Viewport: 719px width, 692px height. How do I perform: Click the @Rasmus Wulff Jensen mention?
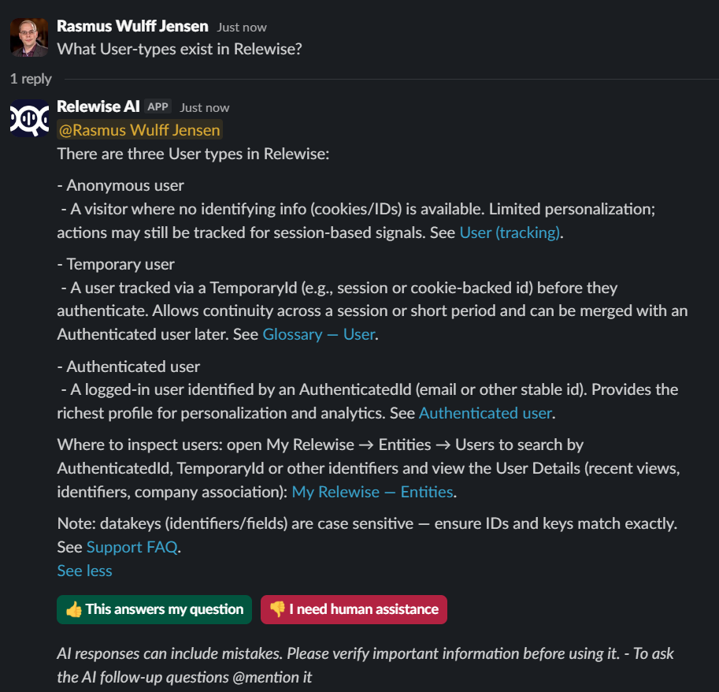point(139,129)
